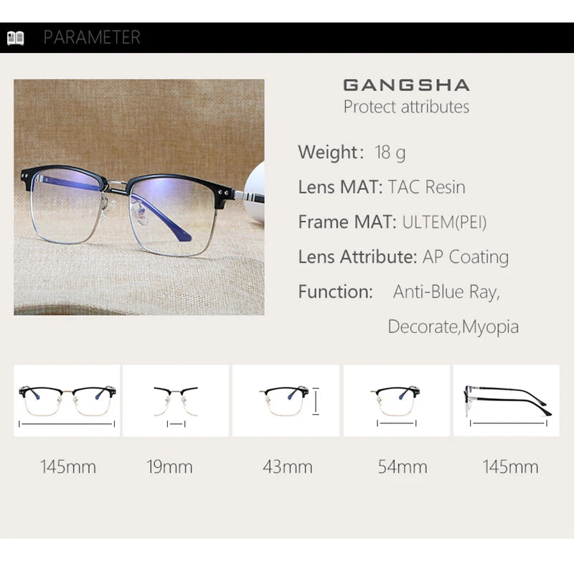Click the Lens Attribute AP Coating line
The width and height of the screenshot is (574, 574).
(x=403, y=257)
